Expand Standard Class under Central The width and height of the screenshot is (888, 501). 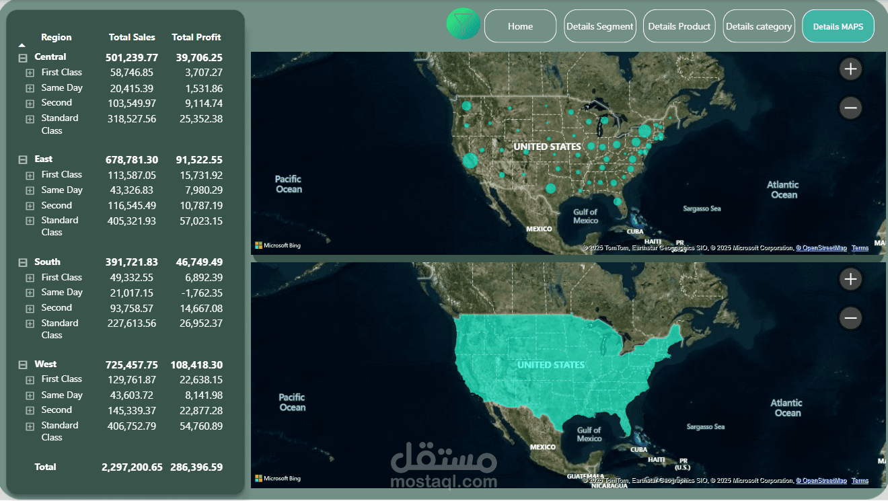30,119
